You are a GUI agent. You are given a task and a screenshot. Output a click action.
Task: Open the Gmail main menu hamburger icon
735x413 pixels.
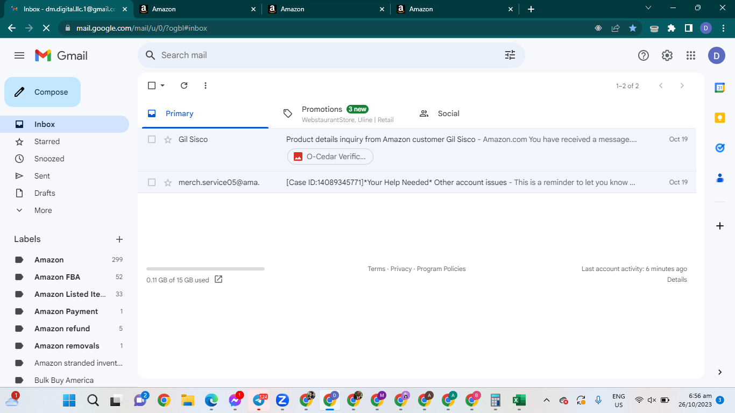(x=19, y=55)
